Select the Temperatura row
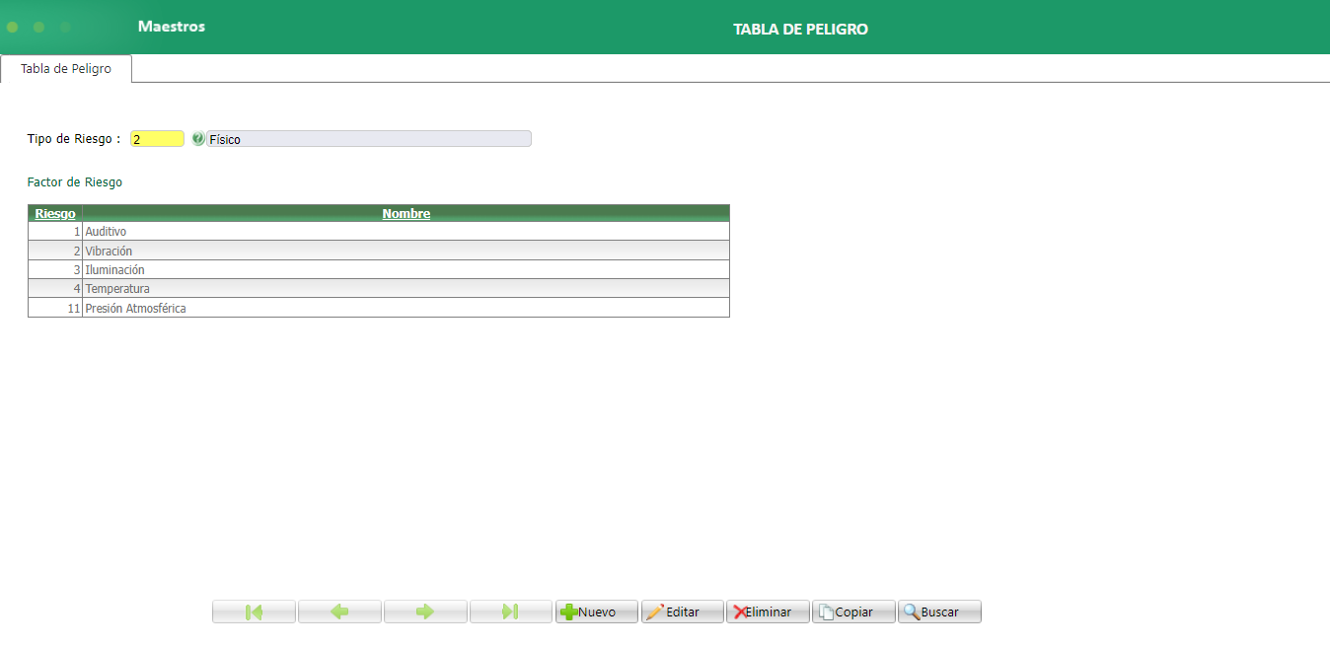Viewport: 1330px width, 648px height. [x=379, y=288]
